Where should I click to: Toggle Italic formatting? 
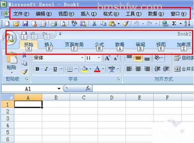(46, 69)
